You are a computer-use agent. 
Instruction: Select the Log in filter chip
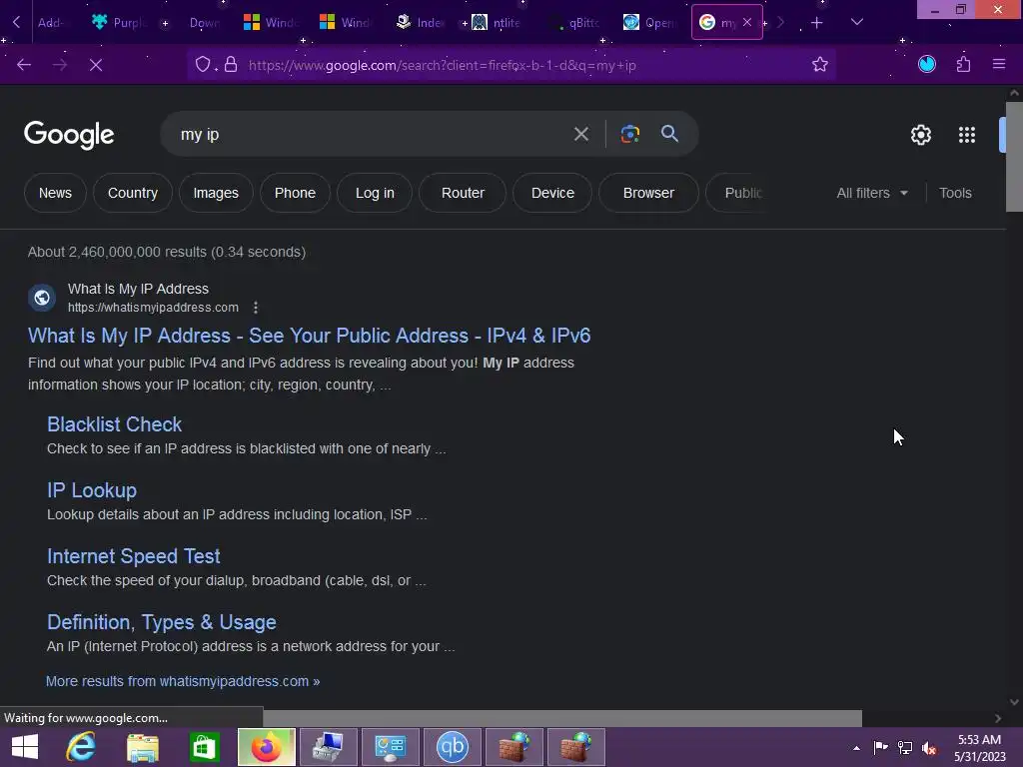click(x=375, y=193)
